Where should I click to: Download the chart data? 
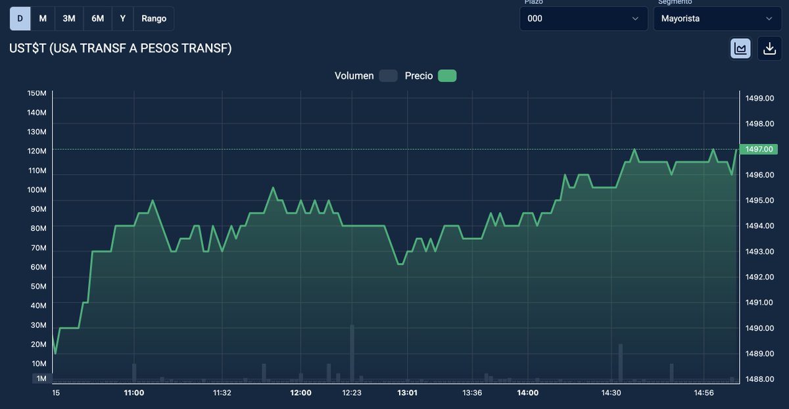coord(769,49)
